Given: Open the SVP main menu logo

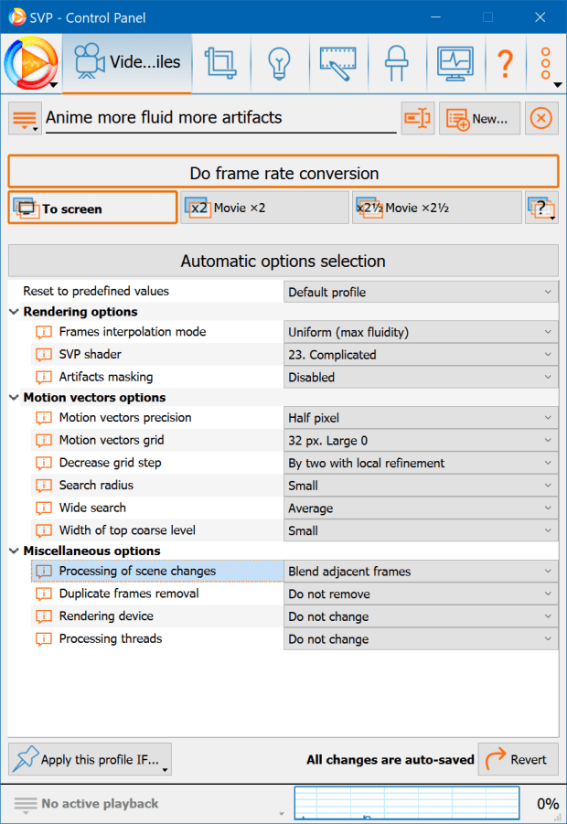Looking at the screenshot, I should 30,62.
